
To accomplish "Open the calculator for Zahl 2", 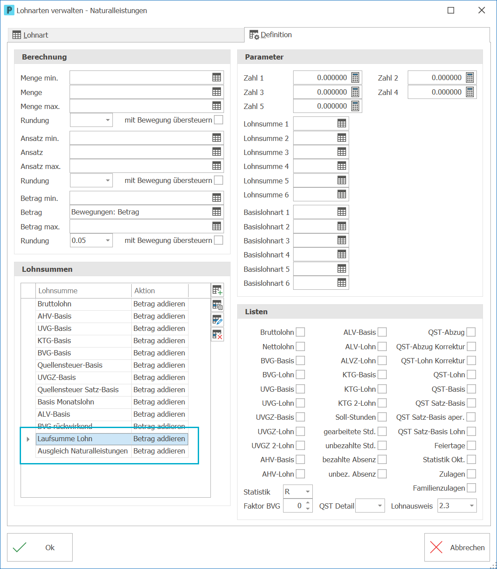I will 470,77.
